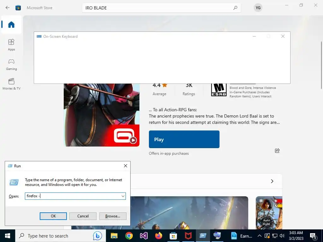Open the YG account profile
Image resolution: width=323 pixels, height=242 pixels.
coord(258,8)
